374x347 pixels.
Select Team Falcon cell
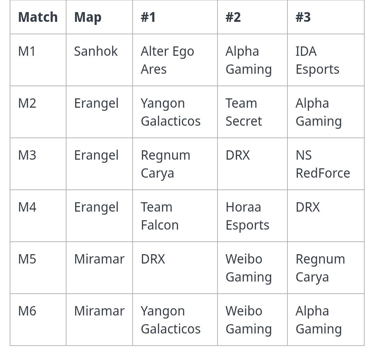pyautogui.click(x=160, y=216)
